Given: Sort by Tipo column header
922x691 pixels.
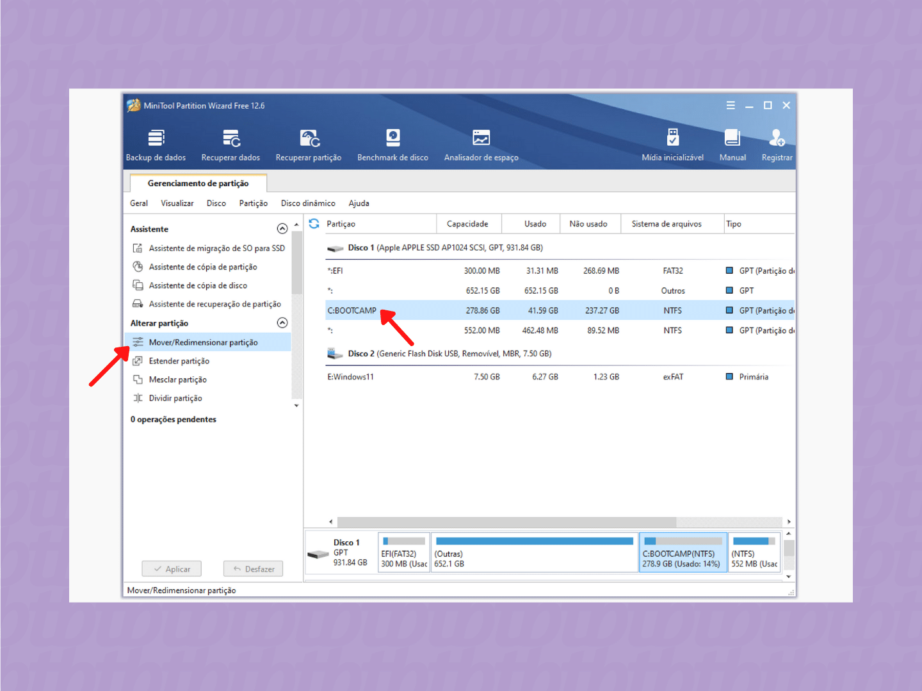Looking at the screenshot, I should (760, 224).
